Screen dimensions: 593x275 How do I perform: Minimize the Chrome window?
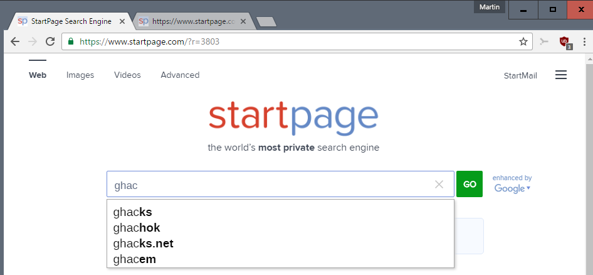523,10
